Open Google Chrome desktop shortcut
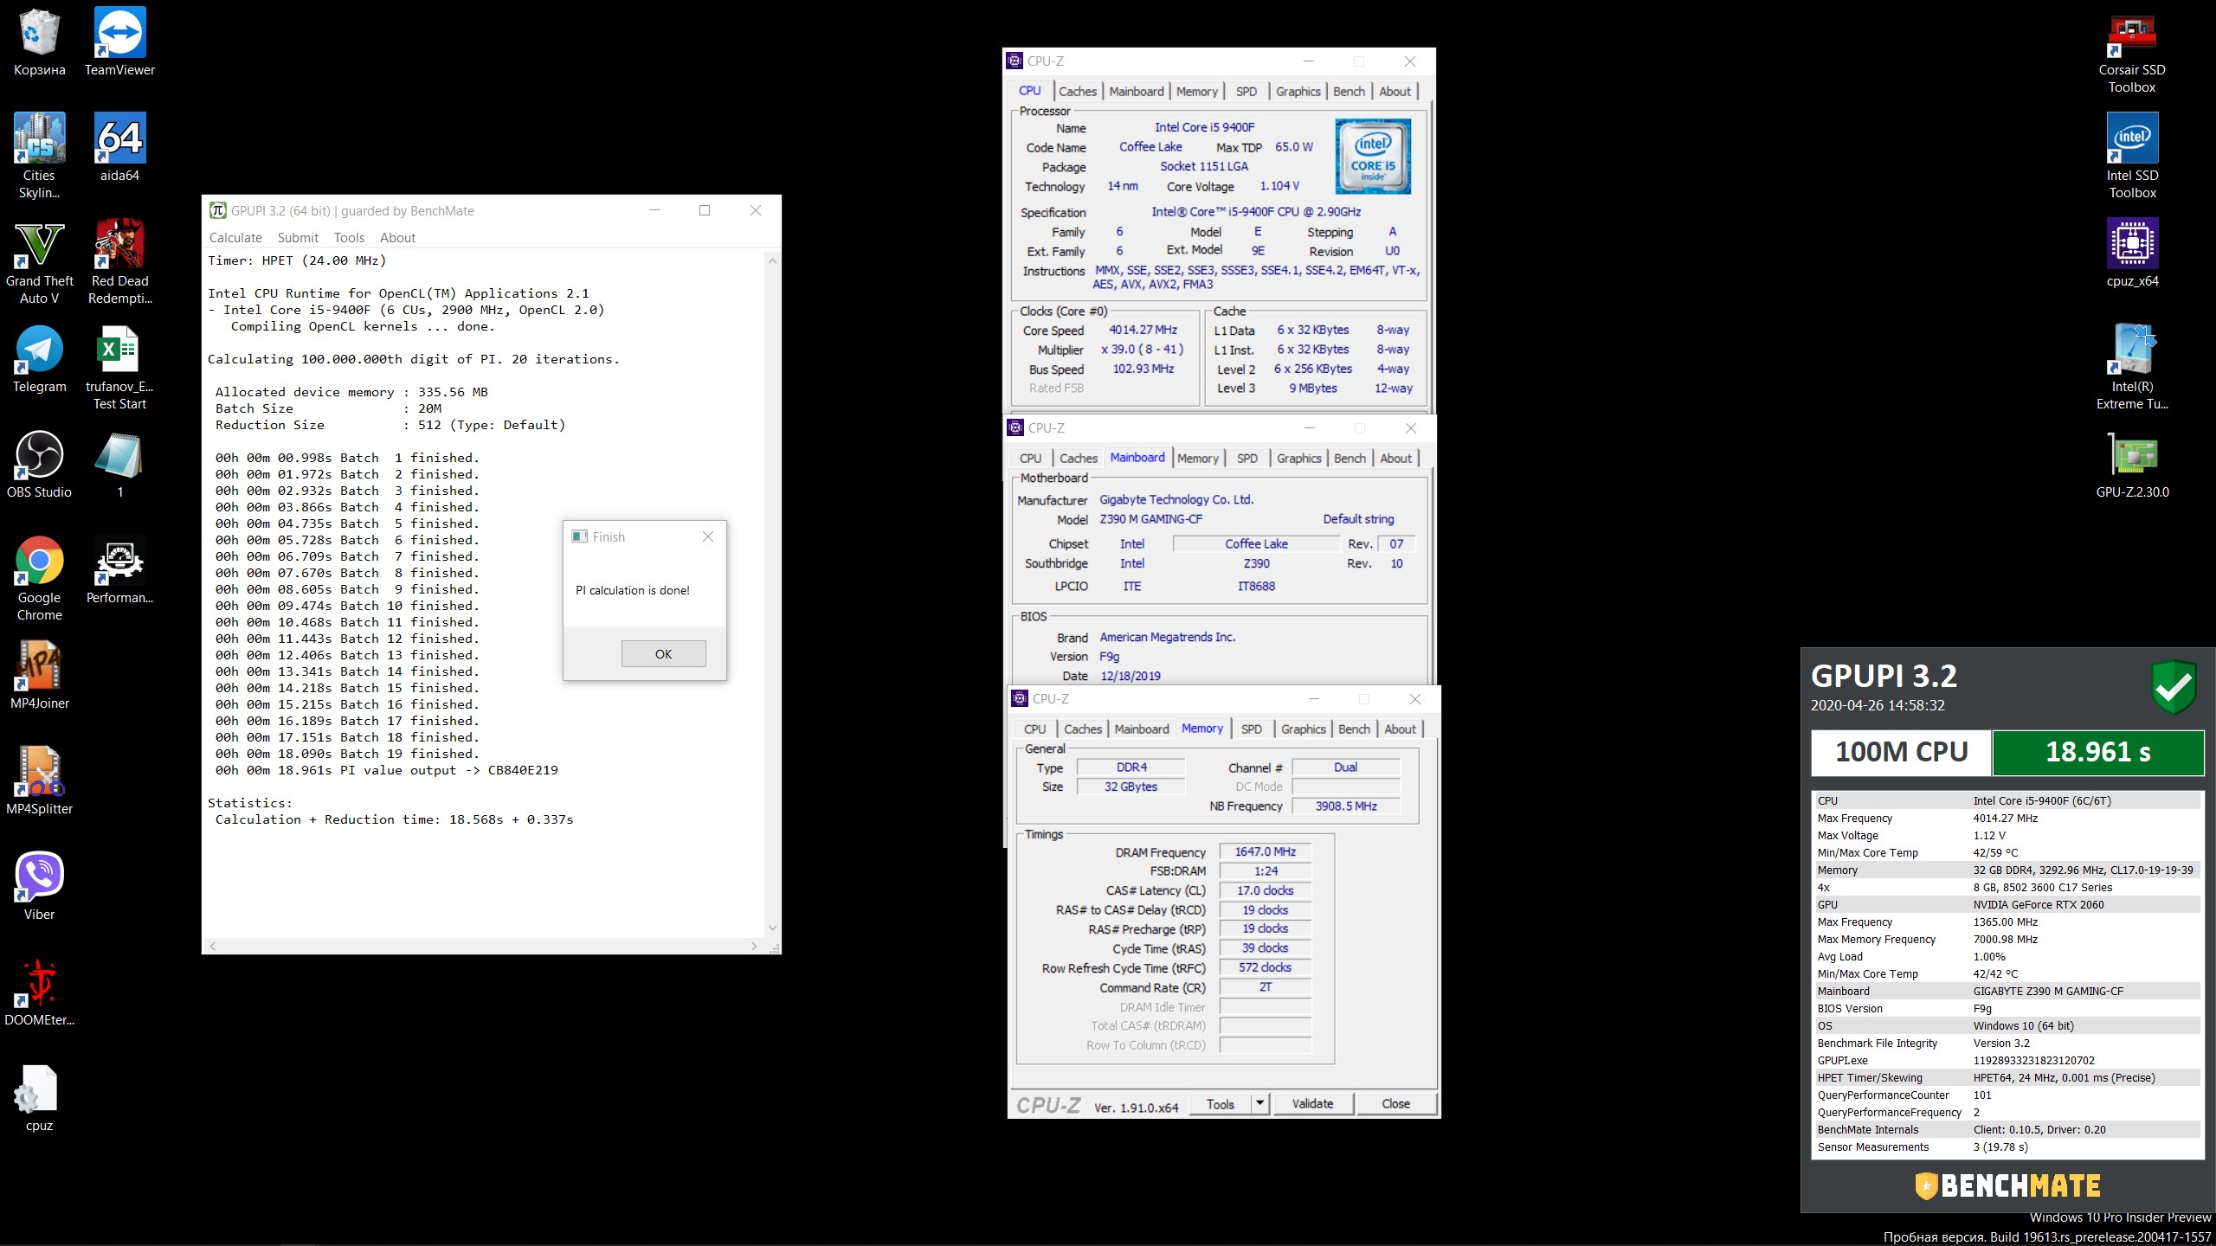This screenshot has width=2216, height=1246. point(39,578)
